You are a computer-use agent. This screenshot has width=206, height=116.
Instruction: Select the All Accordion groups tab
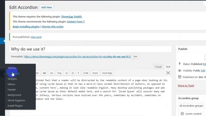191,106
